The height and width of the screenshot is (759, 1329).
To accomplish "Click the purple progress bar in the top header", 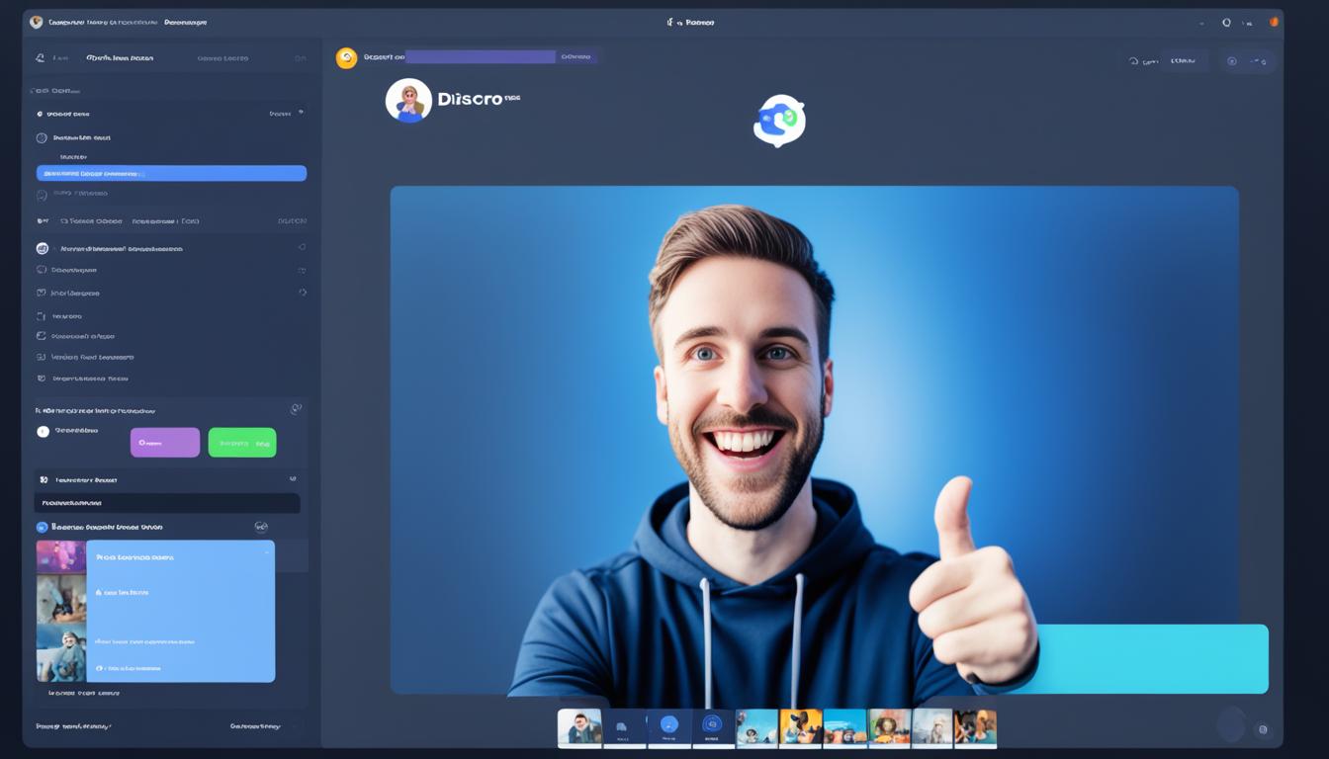I will click(481, 57).
